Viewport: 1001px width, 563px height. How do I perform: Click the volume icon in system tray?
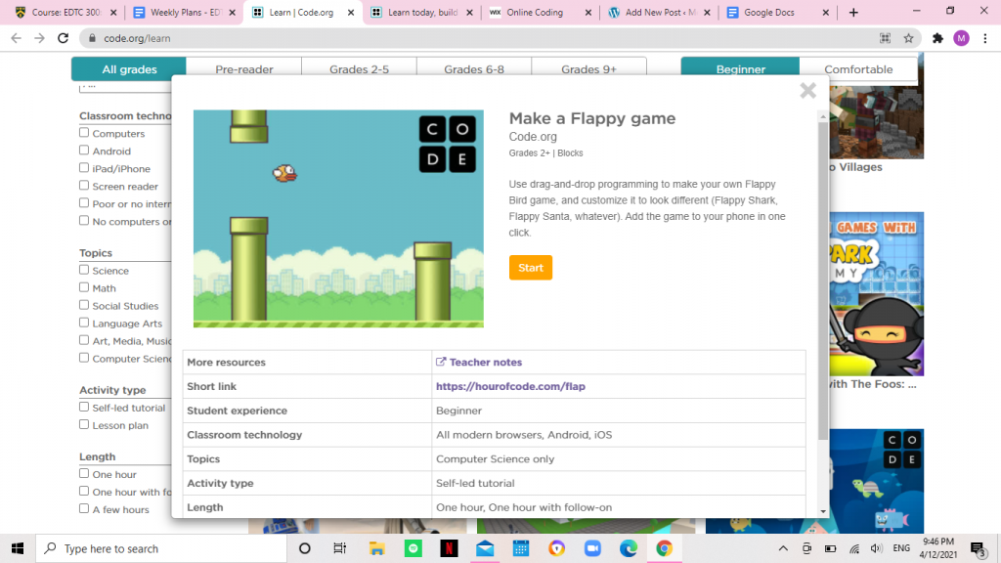coord(876,548)
